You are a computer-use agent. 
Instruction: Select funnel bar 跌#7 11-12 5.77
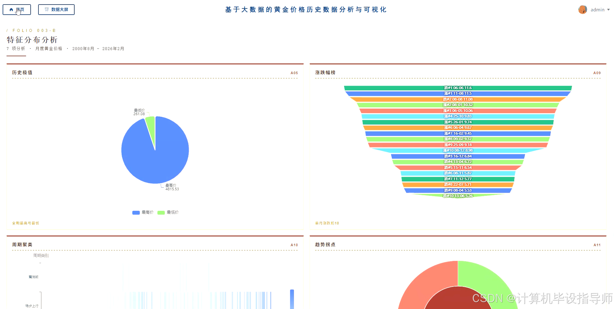(458, 179)
